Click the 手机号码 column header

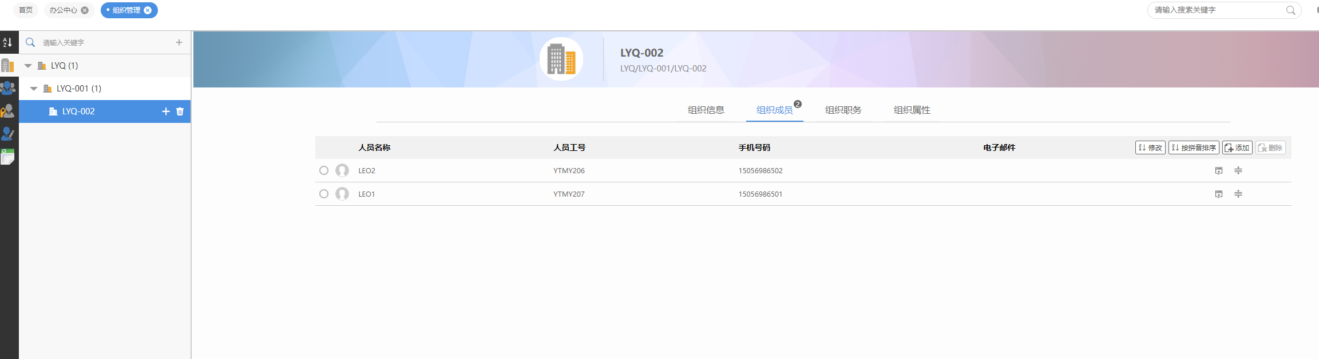(754, 147)
